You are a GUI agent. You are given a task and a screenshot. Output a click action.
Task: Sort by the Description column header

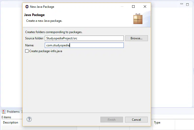[11, 122]
